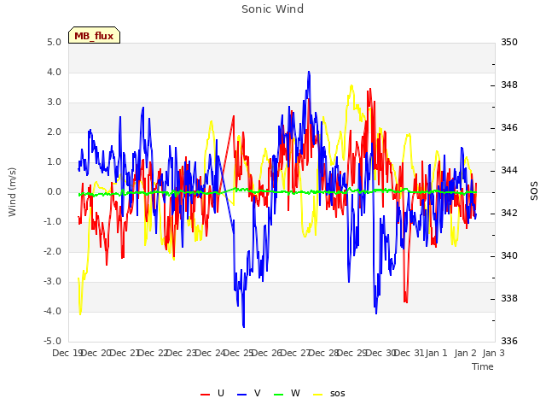Toggle the W series legend entry
This screenshot has height=410, width=546.
click(x=287, y=394)
